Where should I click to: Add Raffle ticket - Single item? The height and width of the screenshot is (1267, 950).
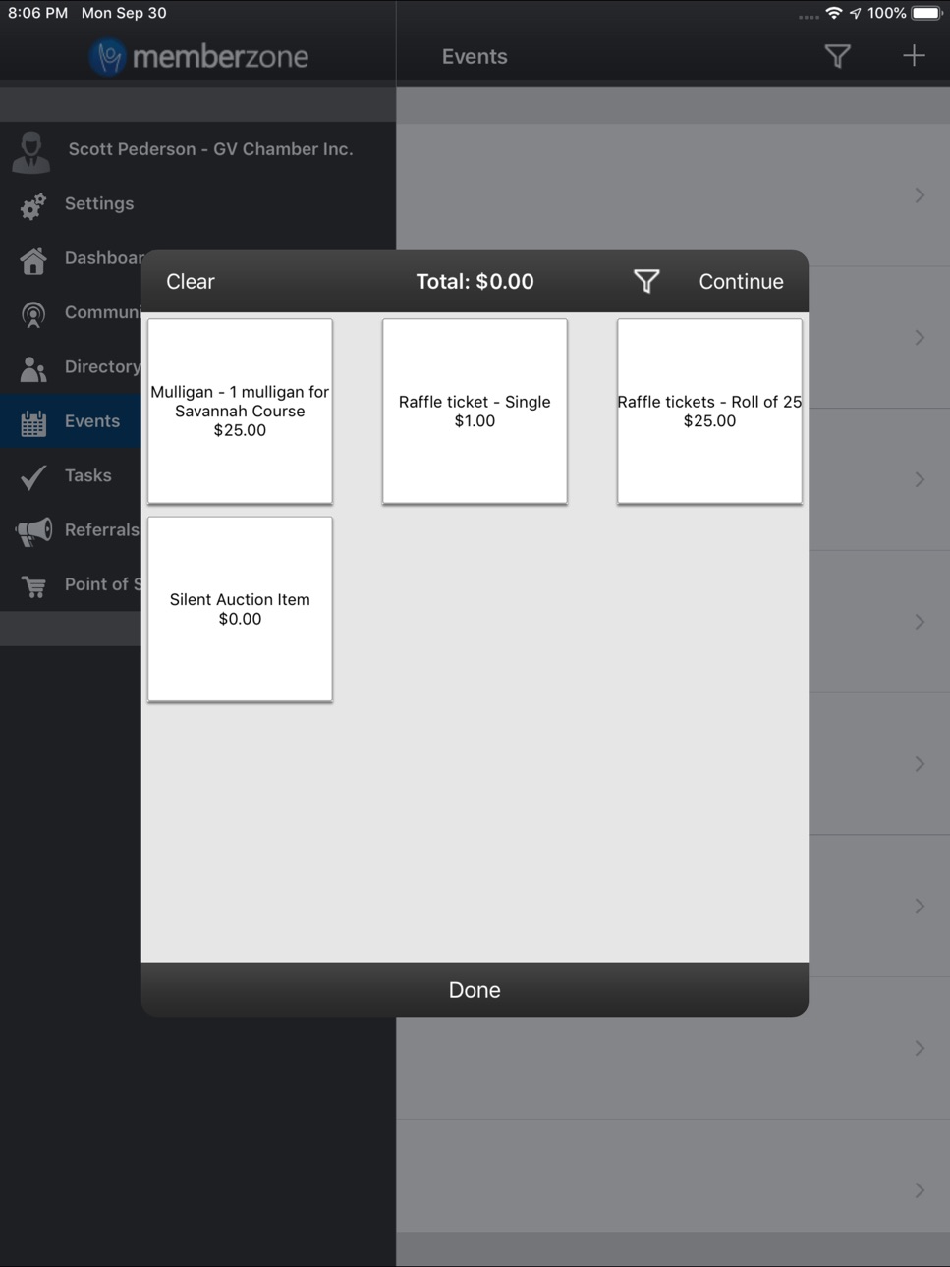(x=475, y=411)
